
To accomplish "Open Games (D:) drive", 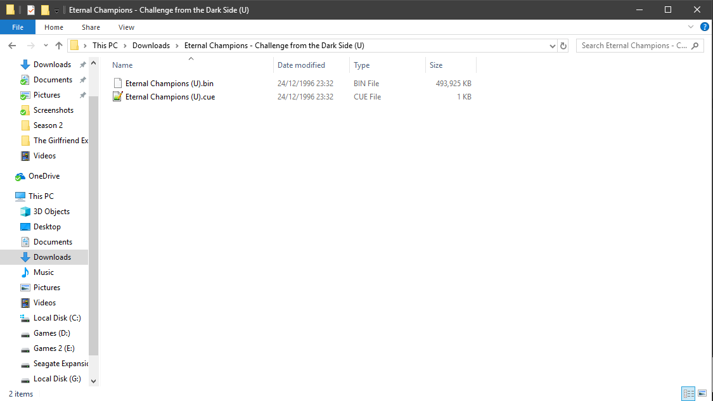I will [52, 333].
